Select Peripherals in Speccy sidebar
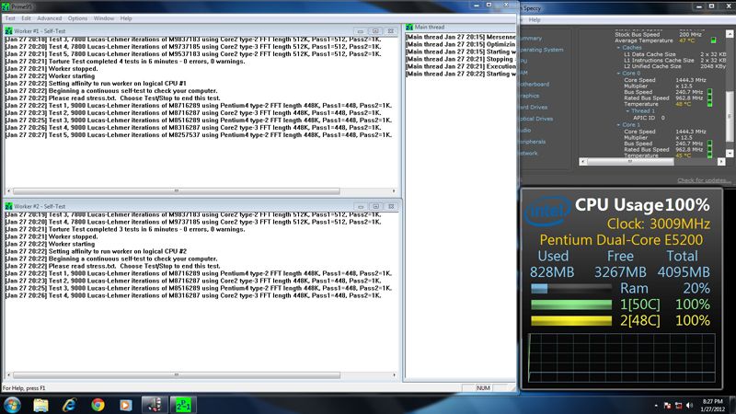Screen dimensions: 736x414 (x=533, y=142)
